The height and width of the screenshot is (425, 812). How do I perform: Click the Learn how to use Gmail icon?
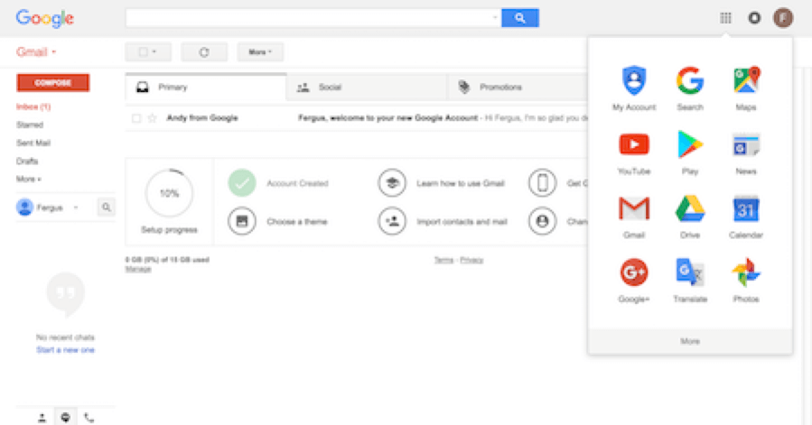(x=392, y=183)
